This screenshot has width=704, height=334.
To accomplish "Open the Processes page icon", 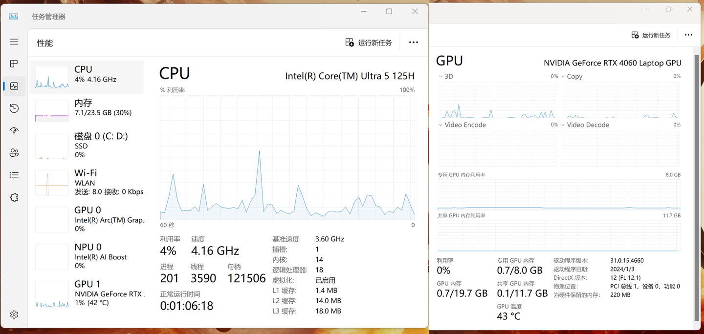I will [x=14, y=63].
